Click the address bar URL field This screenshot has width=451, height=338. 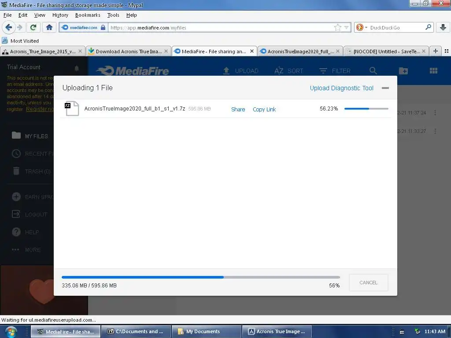pyautogui.click(x=222, y=28)
